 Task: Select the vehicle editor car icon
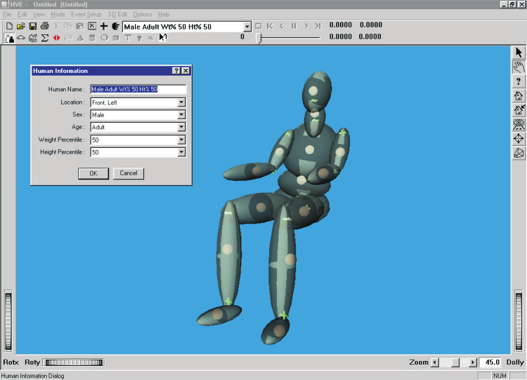pos(21,38)
